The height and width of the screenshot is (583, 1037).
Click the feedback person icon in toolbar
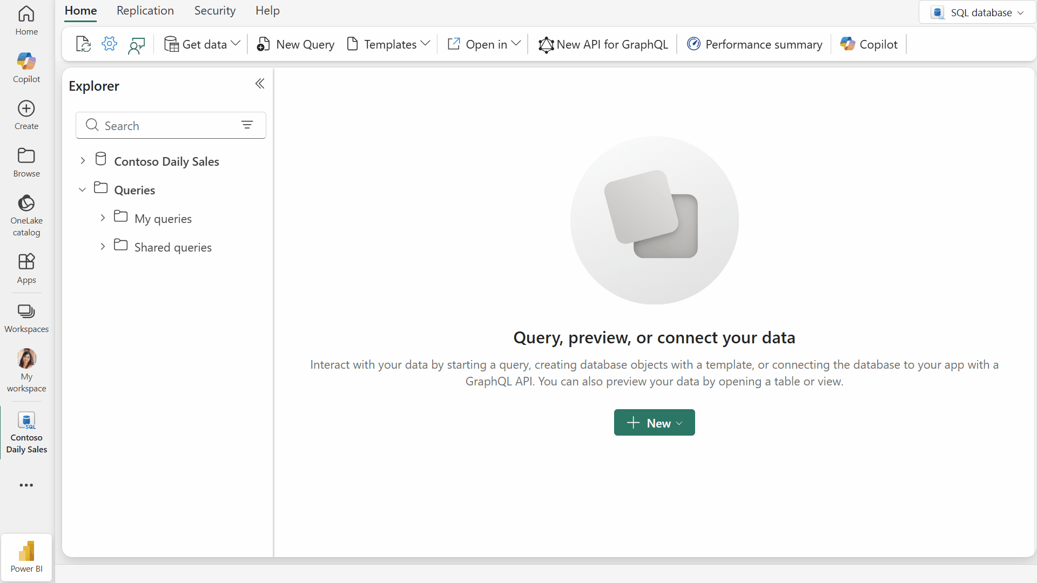[x=136, y=45]
